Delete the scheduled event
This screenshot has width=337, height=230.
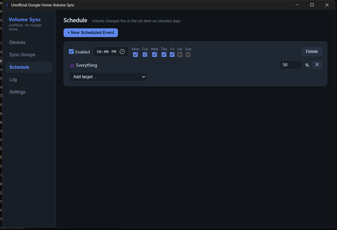(x=312, y=52)
